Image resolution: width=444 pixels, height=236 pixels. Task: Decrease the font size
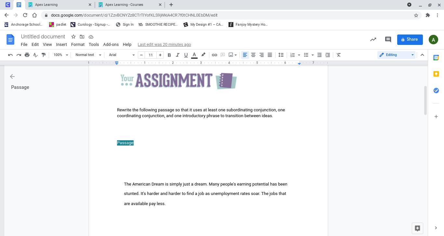[141, 55]
